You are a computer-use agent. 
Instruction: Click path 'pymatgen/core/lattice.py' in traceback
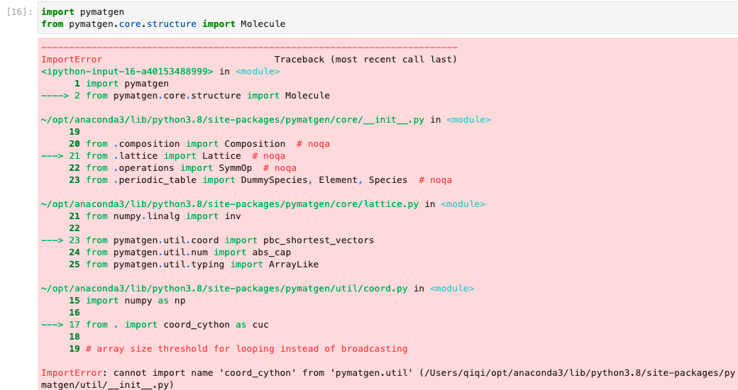tap(230, 204)
